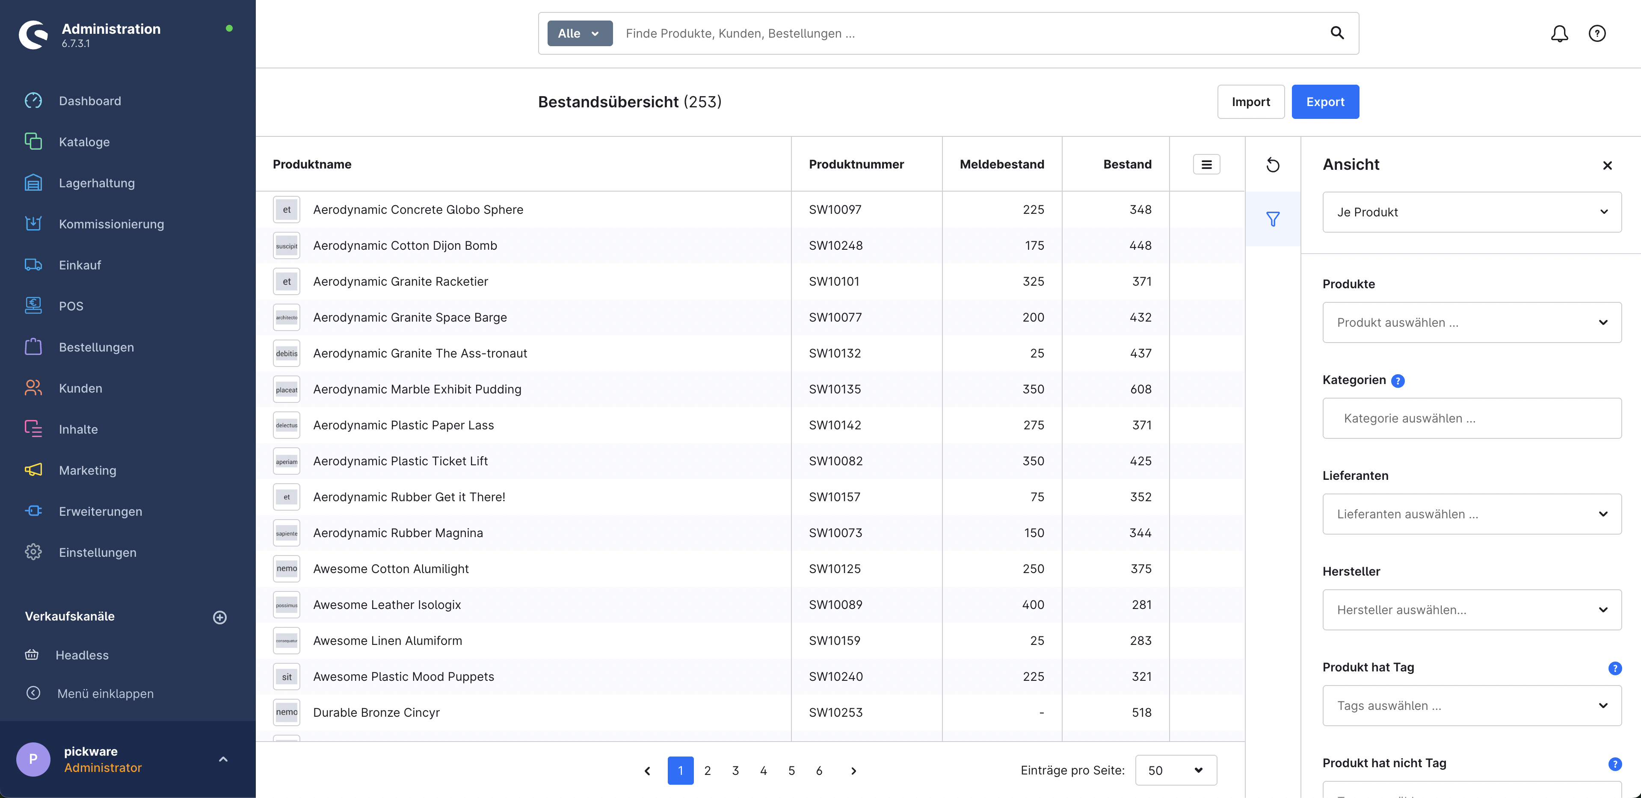This screenshot has height=798, width=1641.
Task: Click add sales channel plus icon
Action: click(220, 617)
